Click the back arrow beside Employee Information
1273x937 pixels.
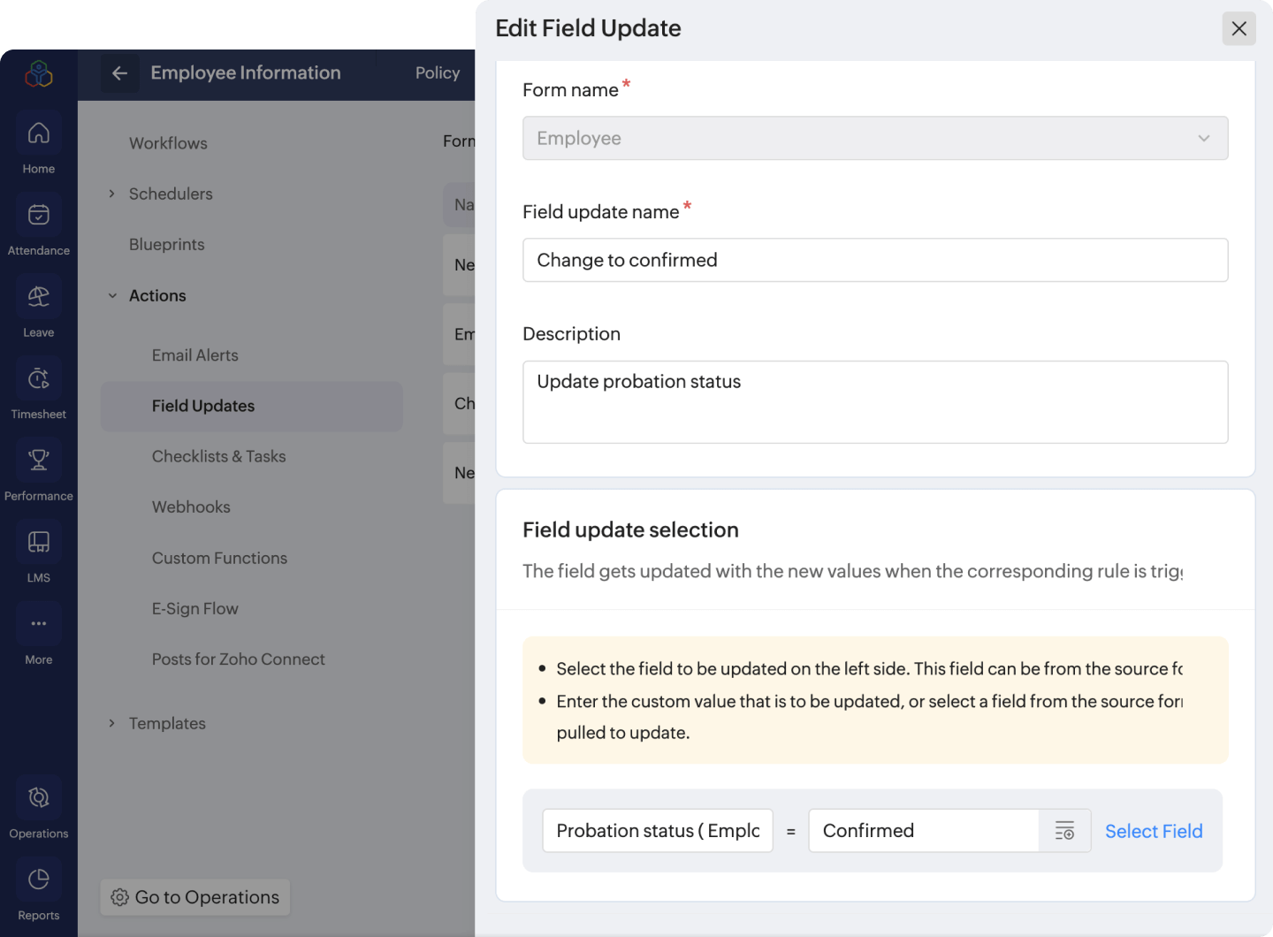pyautogui.click(x=120, y=73)
